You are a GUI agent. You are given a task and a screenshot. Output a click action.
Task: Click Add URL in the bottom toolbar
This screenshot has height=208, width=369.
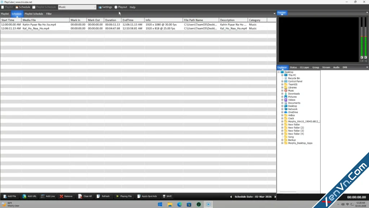pyautogui.click(x=30, y=196)
